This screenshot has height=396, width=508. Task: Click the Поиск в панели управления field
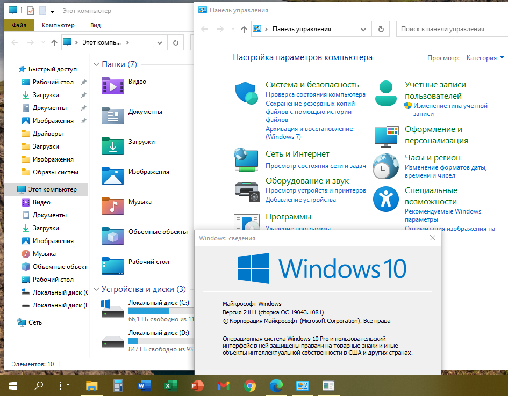452,29
